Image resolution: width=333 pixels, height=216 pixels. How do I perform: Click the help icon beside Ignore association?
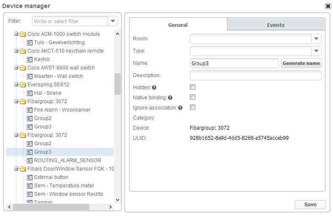(x=180, y=108)
